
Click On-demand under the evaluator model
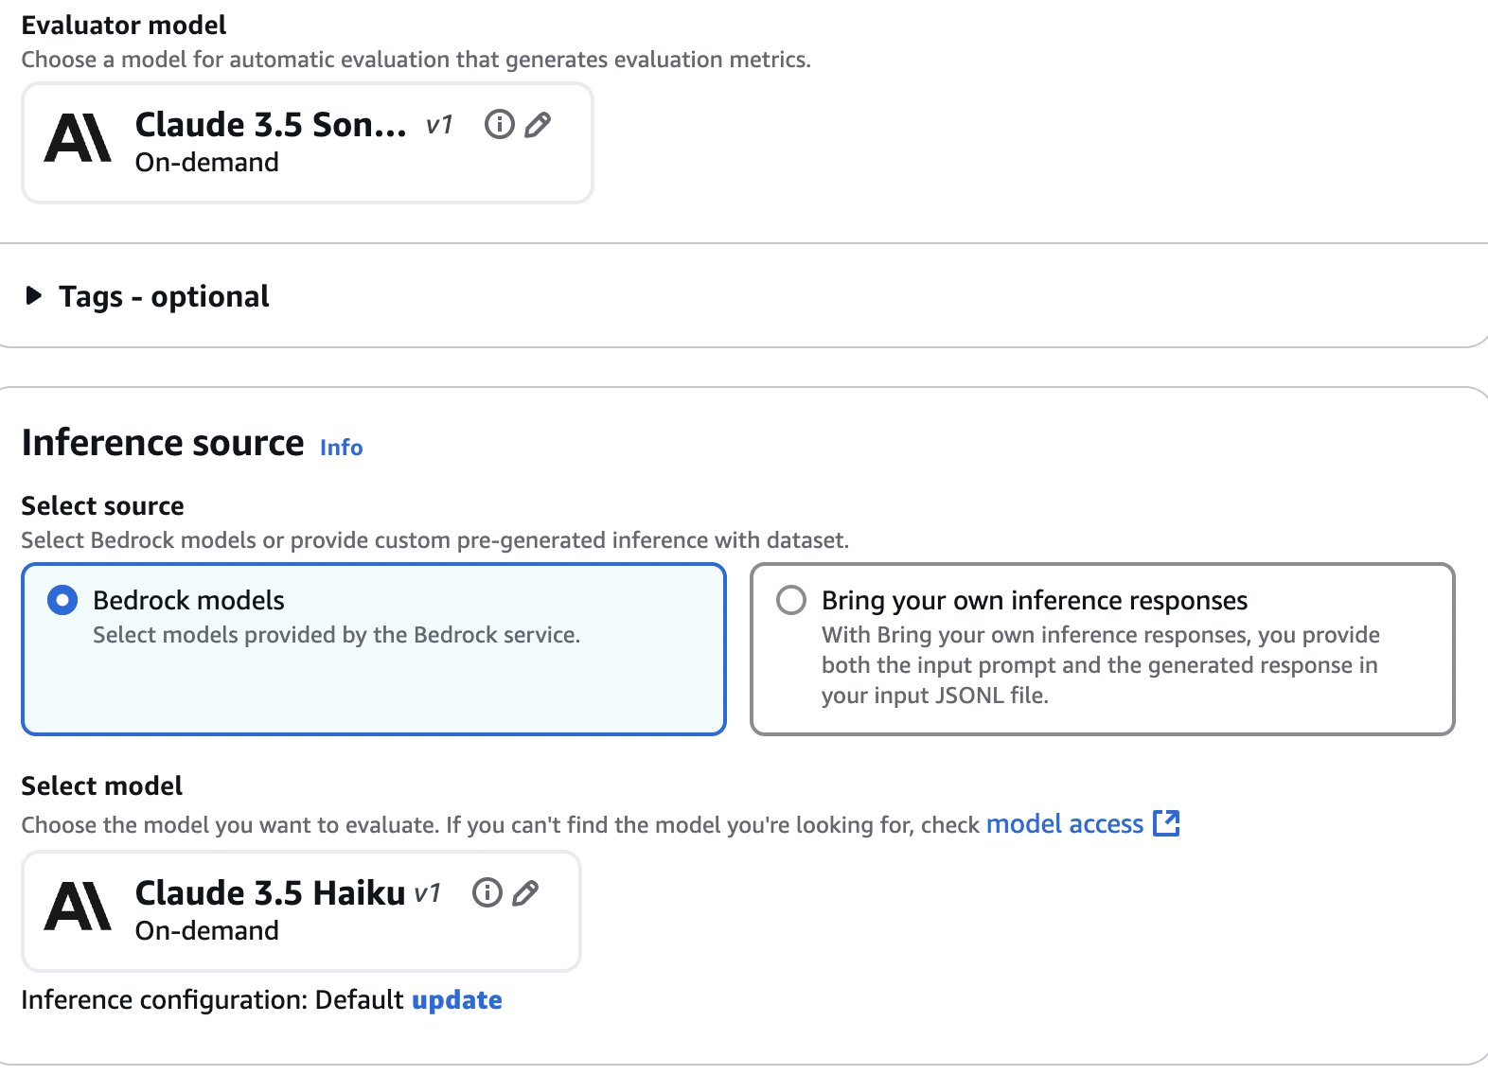point(207,162)
